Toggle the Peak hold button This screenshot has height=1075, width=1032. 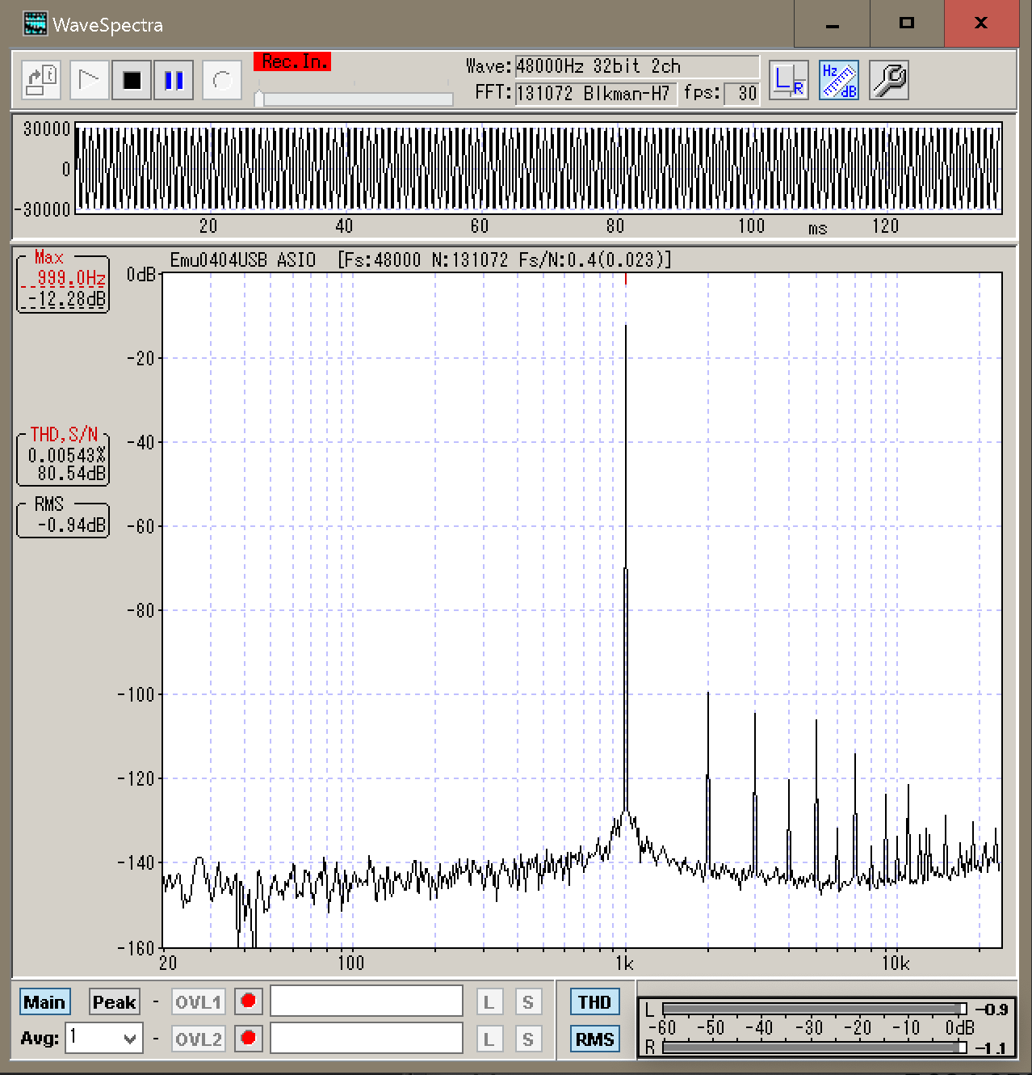(x=115, y=1002)
